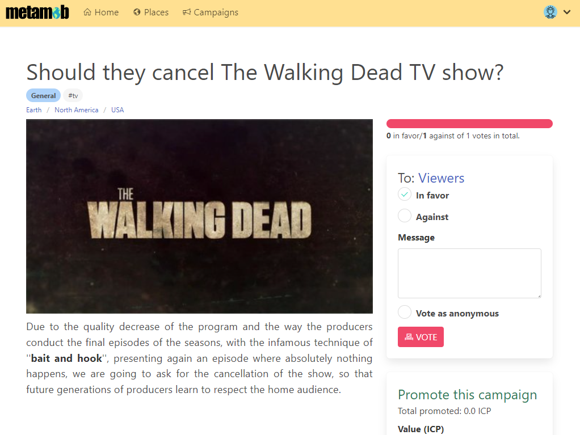Open the North America breadcrumb link
This screenshot has width=580, height=435.
(76, 110)
